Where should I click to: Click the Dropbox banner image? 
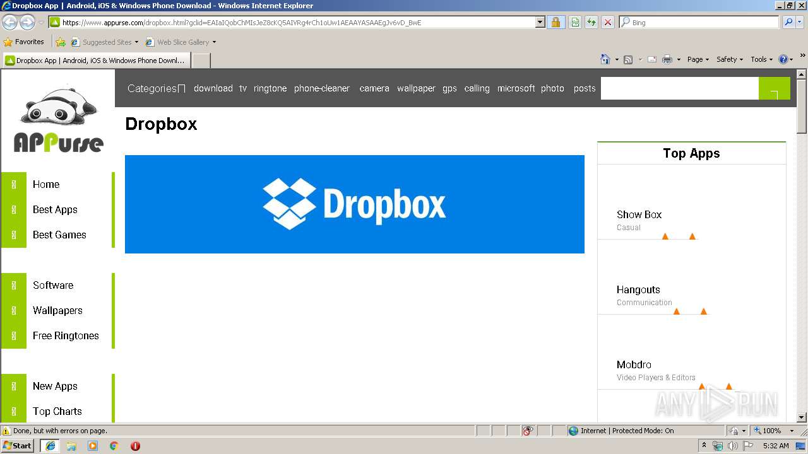click(x=355, y=204)
